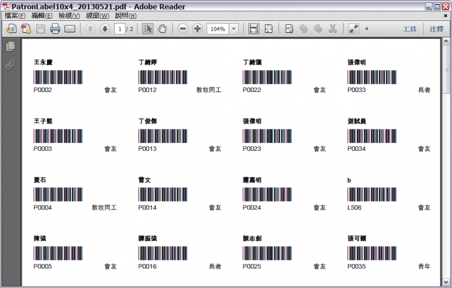Open the page thumbnails panel icon
Screen dimensions: 452x288
tap(10, 46)
